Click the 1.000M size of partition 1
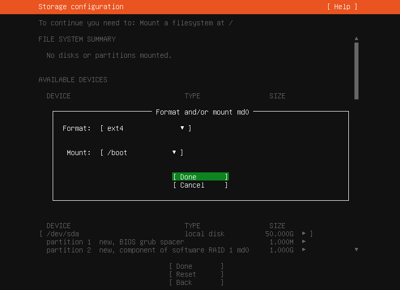The image size is (400, 290). [x=282, y=242]
